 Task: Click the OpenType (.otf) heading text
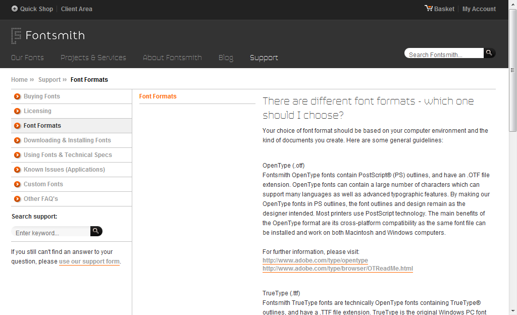tap(284, 166)
